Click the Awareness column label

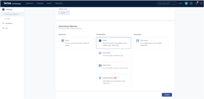(x=62, y=34)
